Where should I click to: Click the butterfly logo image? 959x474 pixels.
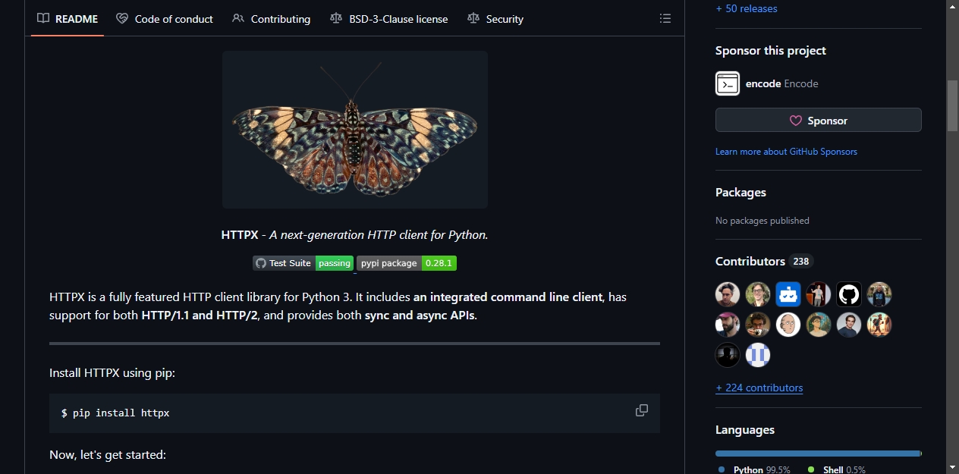tap(355, 130)
